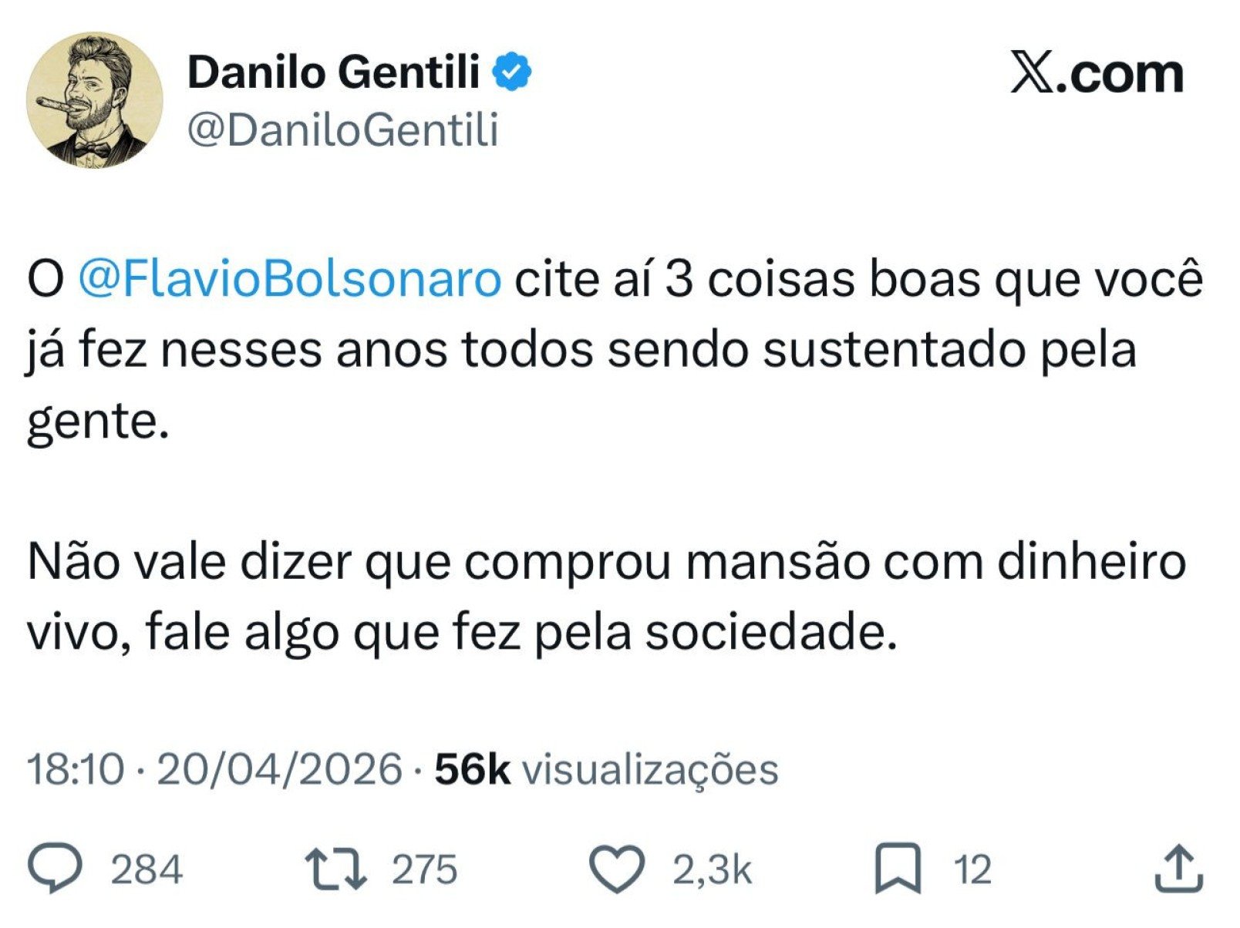Click the 18:10 post time
This screenshot has height=928, width=1240.
75,769
